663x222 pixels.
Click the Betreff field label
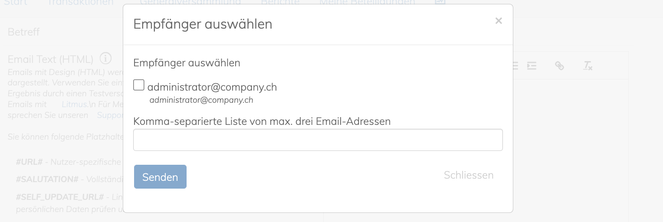24,32
